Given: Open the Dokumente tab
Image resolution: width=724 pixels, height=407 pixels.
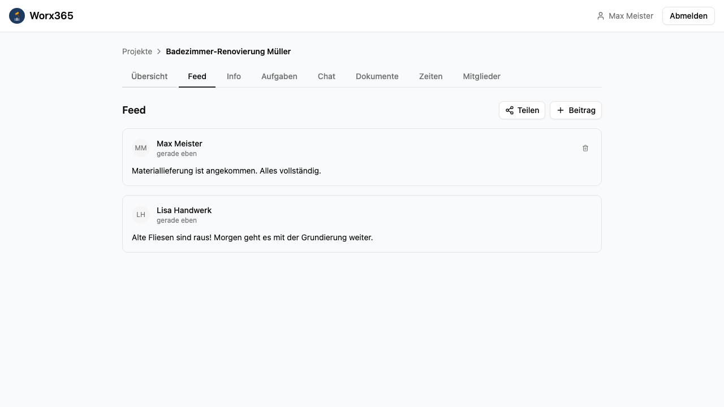Looking at the screenshot, I should pos(377,76).
